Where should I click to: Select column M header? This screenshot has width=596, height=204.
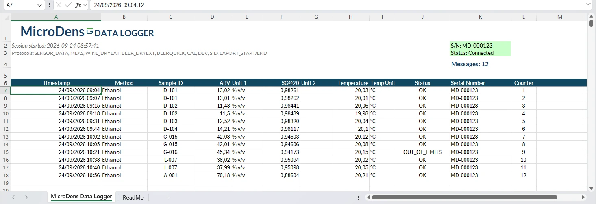tap(560, 17)
